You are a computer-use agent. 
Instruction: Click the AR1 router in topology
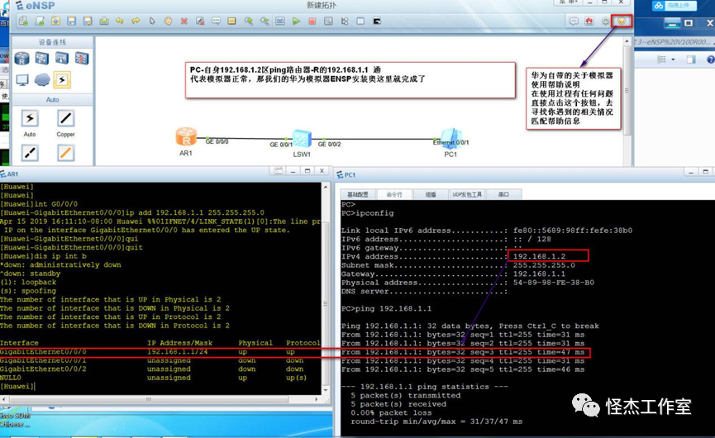pyautogui.click(x=186, y=136)
